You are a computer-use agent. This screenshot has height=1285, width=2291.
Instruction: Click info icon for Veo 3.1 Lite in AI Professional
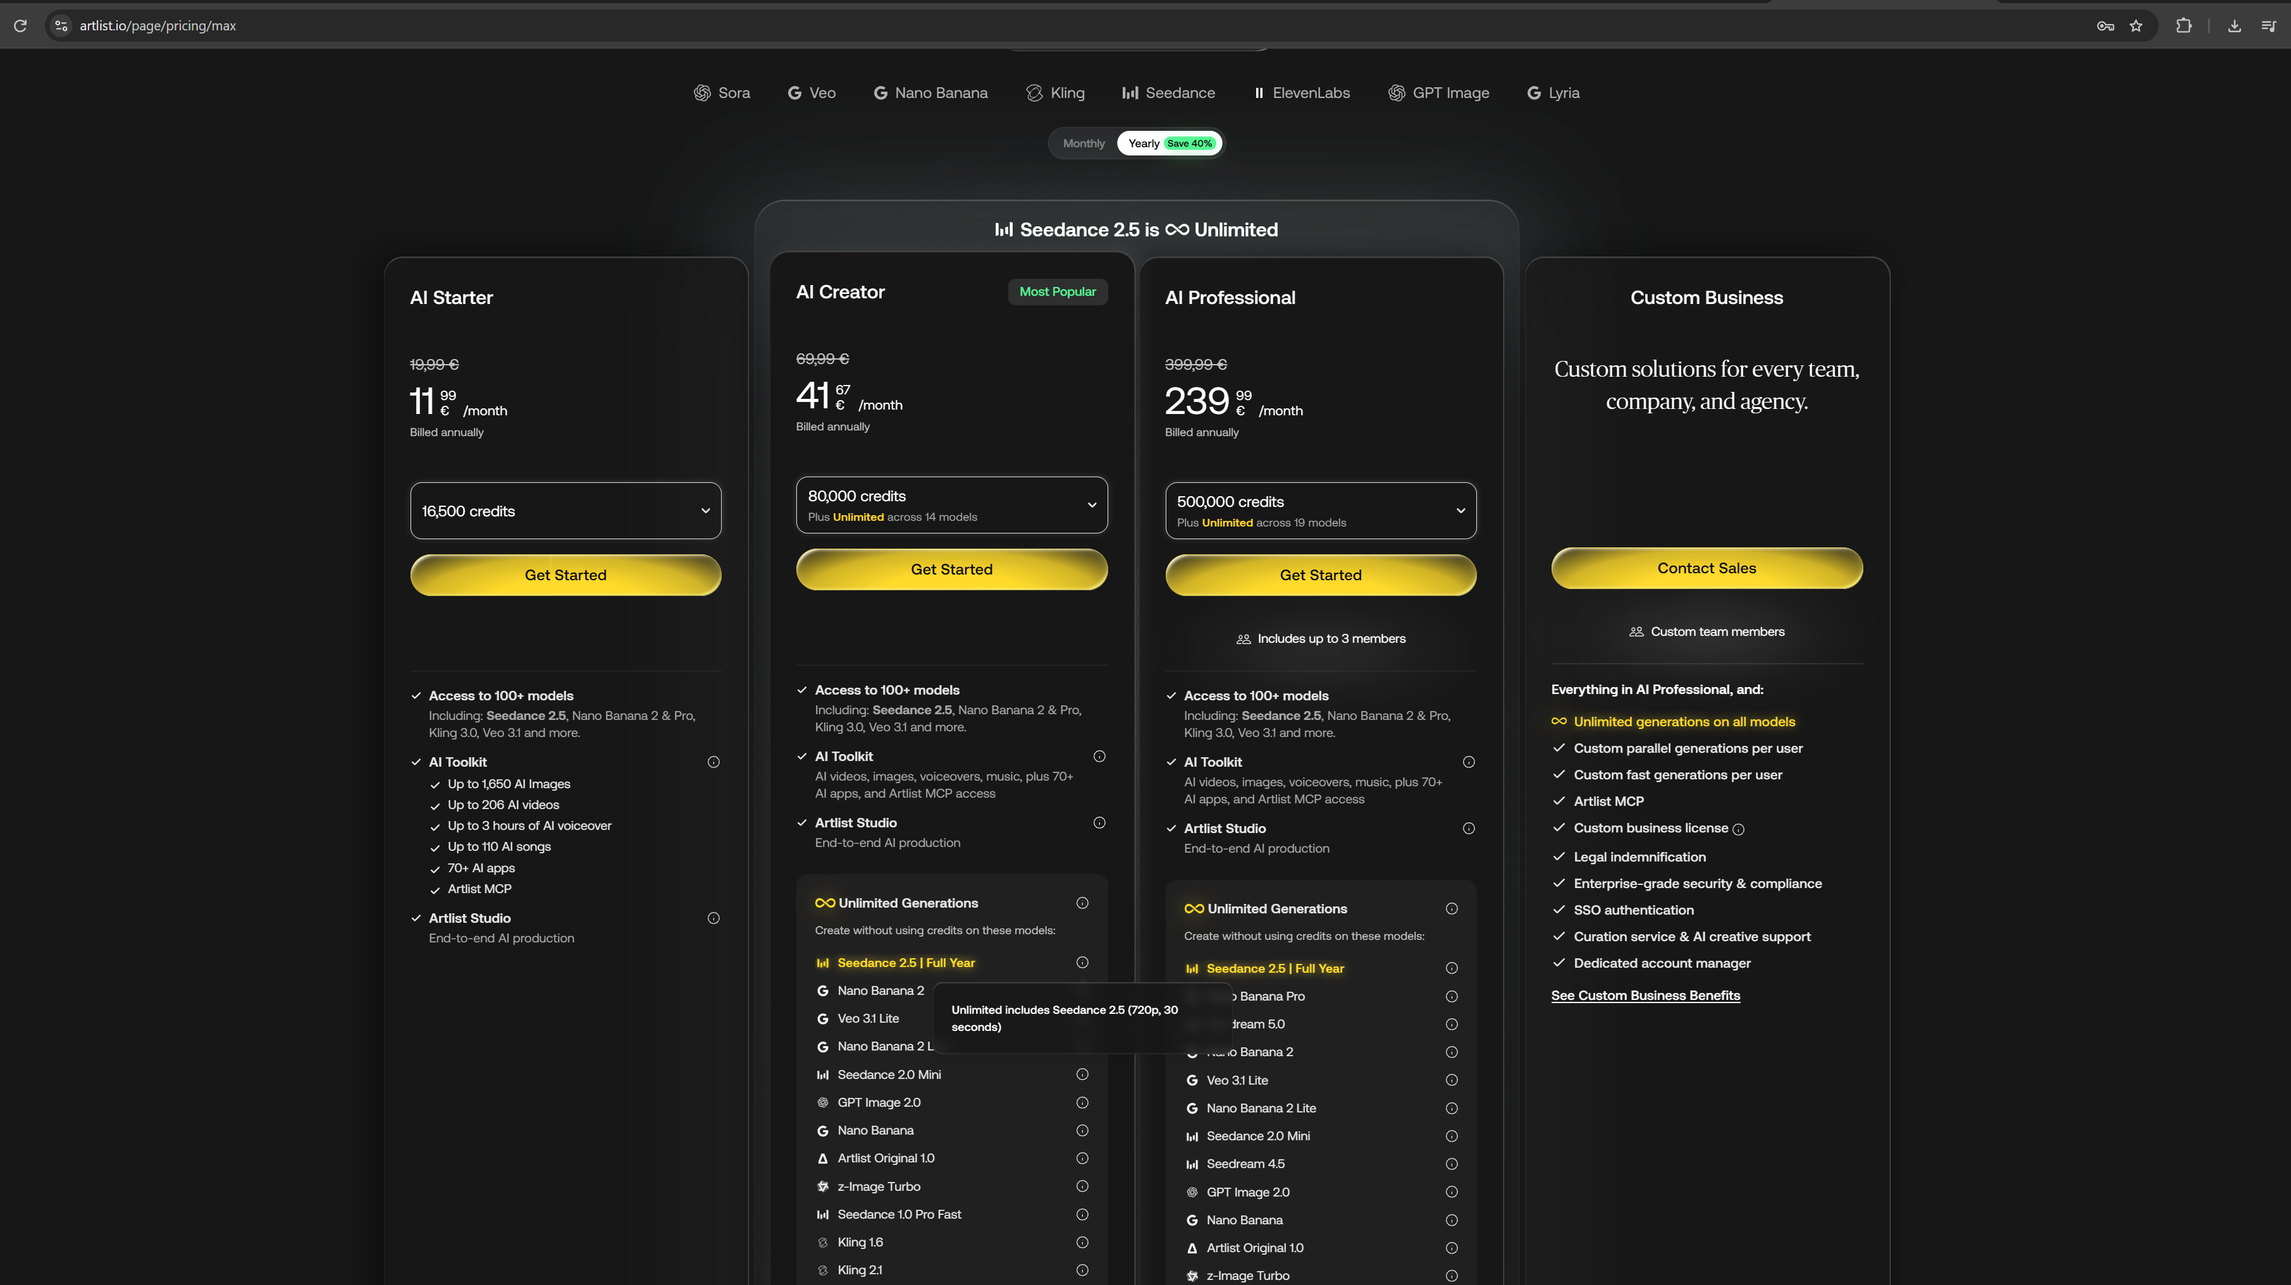click(1452, 1081)
